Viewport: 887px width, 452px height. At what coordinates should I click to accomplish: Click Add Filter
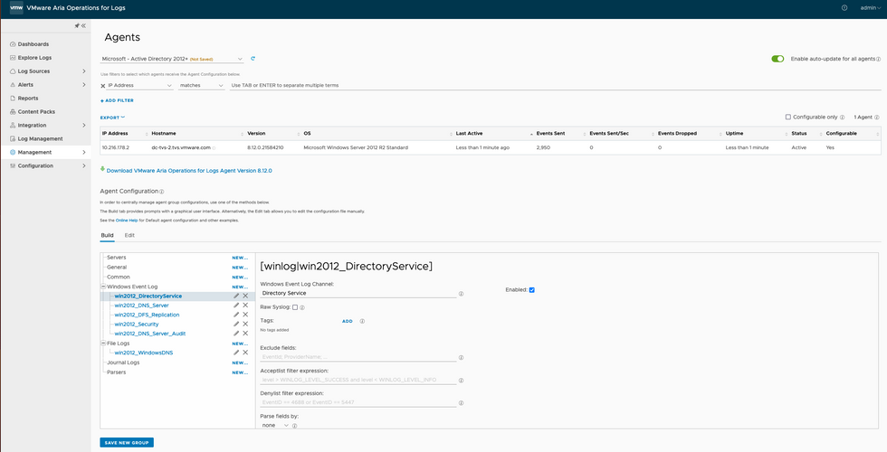pyautogui.click(x=117, y=100)
